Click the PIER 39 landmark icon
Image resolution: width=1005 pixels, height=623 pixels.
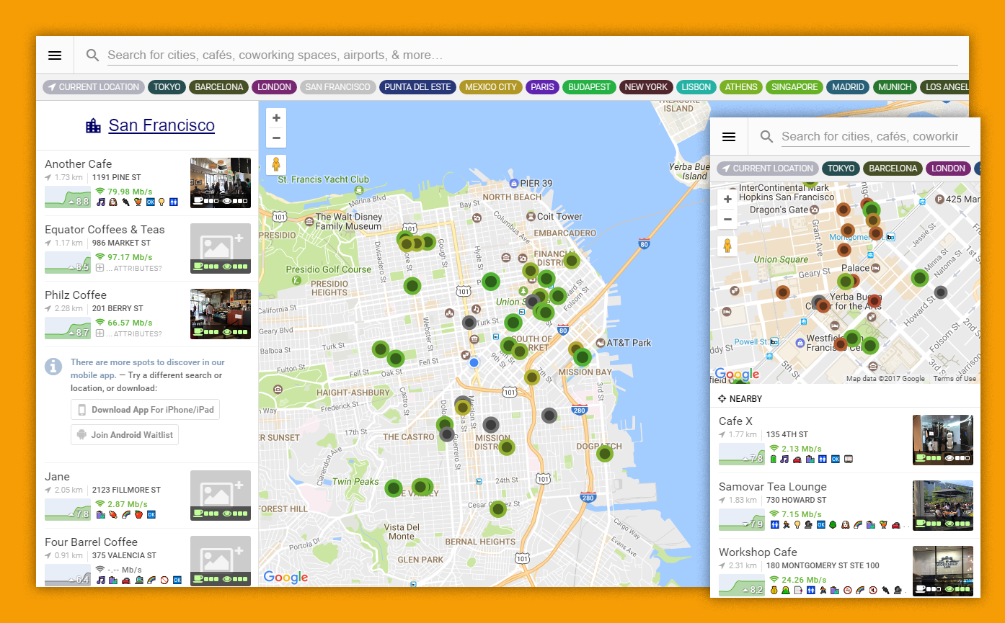(x=513, y=183)
